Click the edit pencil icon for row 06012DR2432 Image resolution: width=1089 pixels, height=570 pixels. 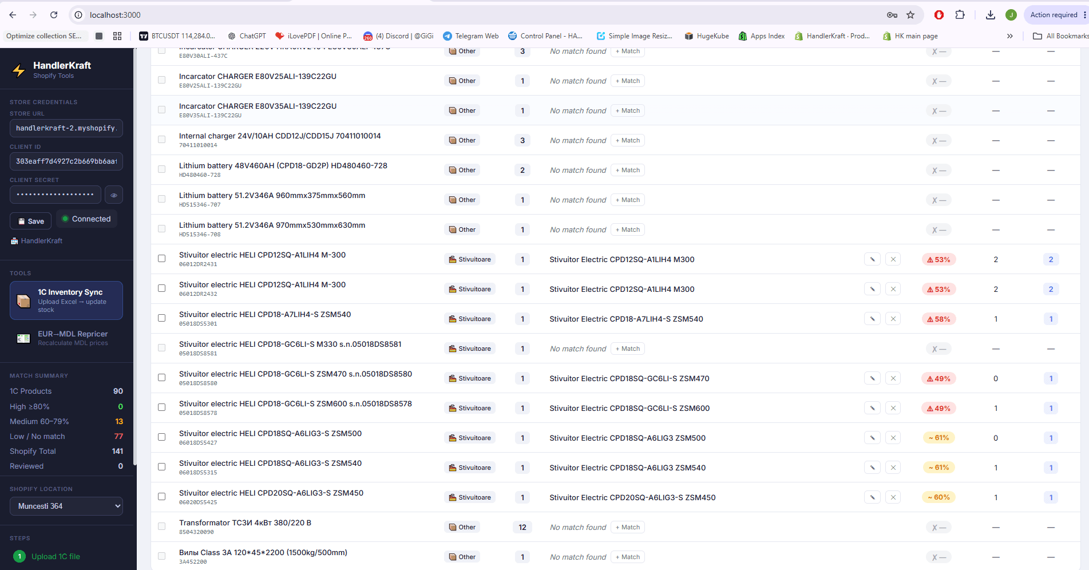872,289
